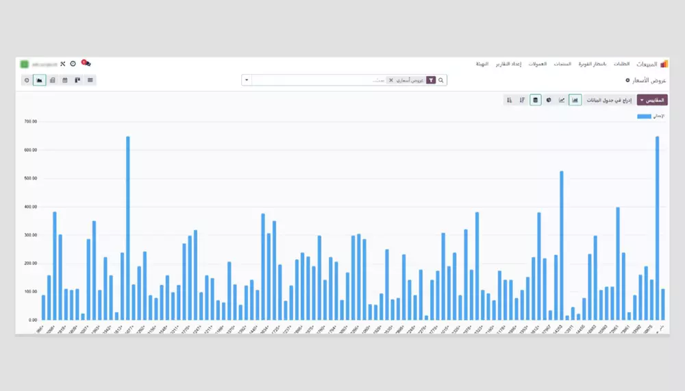Open the بانتظار الفوترة menu
685x391 pixels.
(x=593, y=64)
